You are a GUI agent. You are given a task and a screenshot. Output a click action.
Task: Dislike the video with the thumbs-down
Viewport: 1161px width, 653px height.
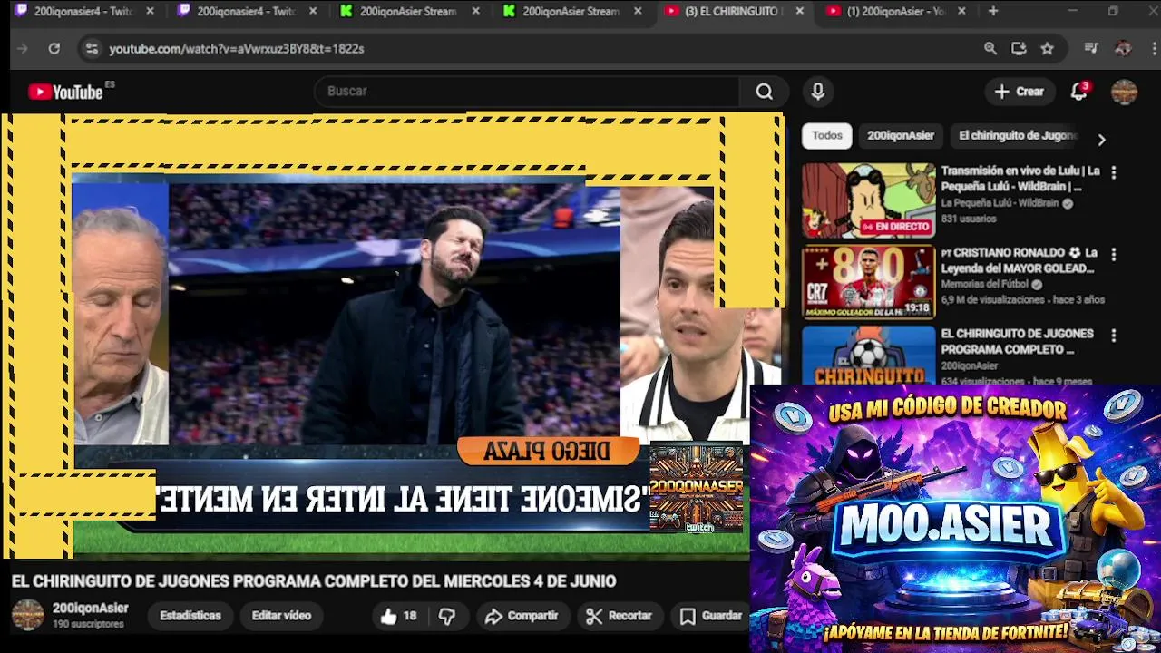(447, 616)
